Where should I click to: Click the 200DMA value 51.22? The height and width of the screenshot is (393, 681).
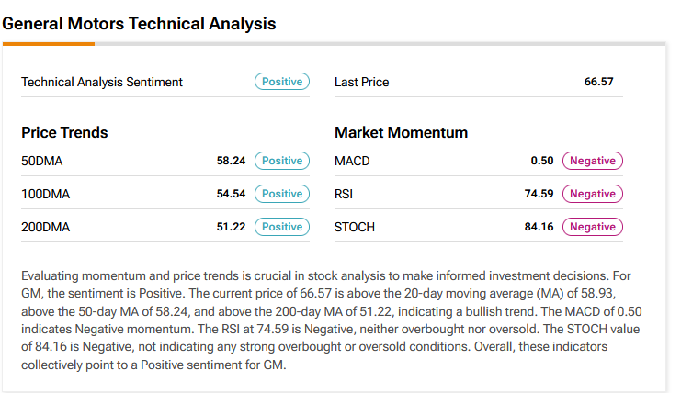point(231,227)
